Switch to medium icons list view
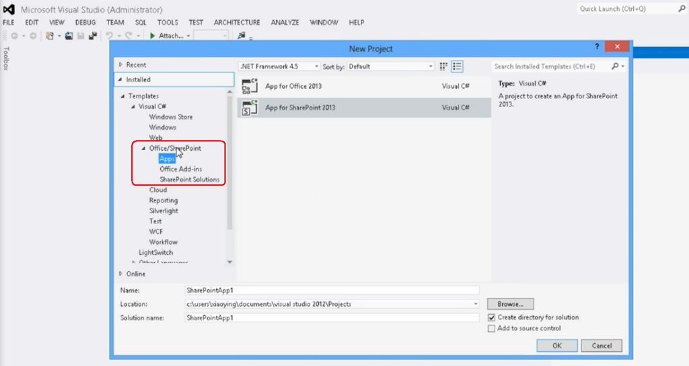Image resolution: width=689 pixels, height=366 pixels. click(457, 67)
